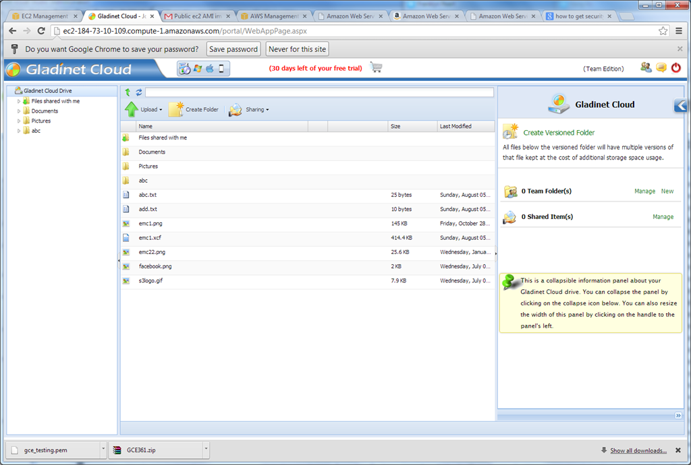Image resolution: width=691 pixels, height=465 pixels.
Task: Expand the Files shared with me tree node
Action: click(x=18, y=101)
